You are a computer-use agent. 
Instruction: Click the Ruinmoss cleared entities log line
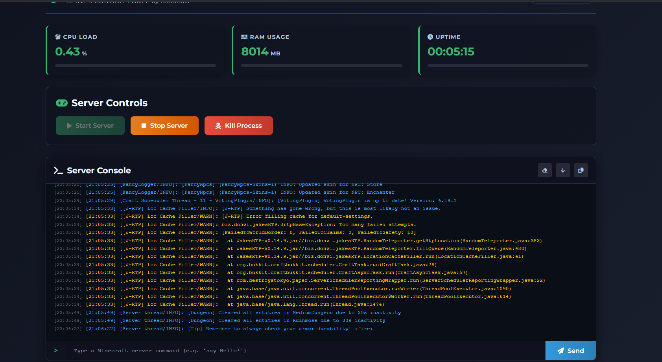click(x=220, y=320)
